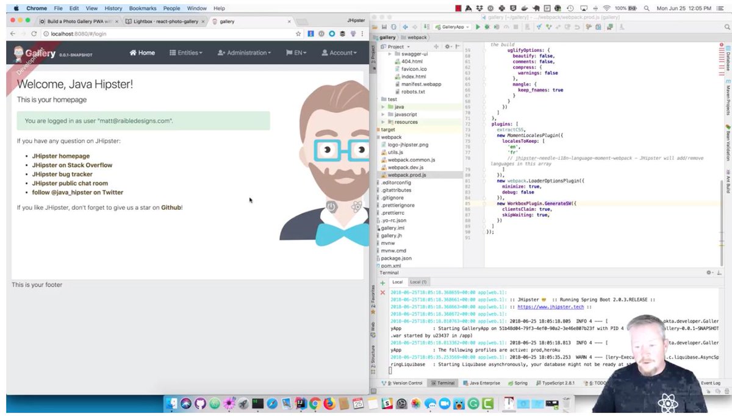Open Siri from the Dock
The width and height of the screenshot is (732, 416).
coord(186,404)
